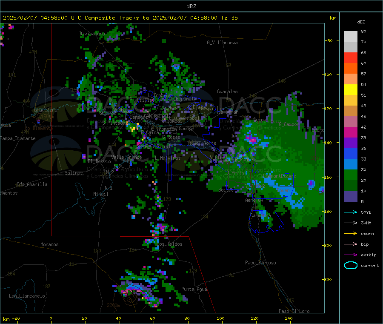The height and width of the screenshot is (324, 383).
Task: Click the 'km' unit label at bottom left
Action: coord(6,319)
